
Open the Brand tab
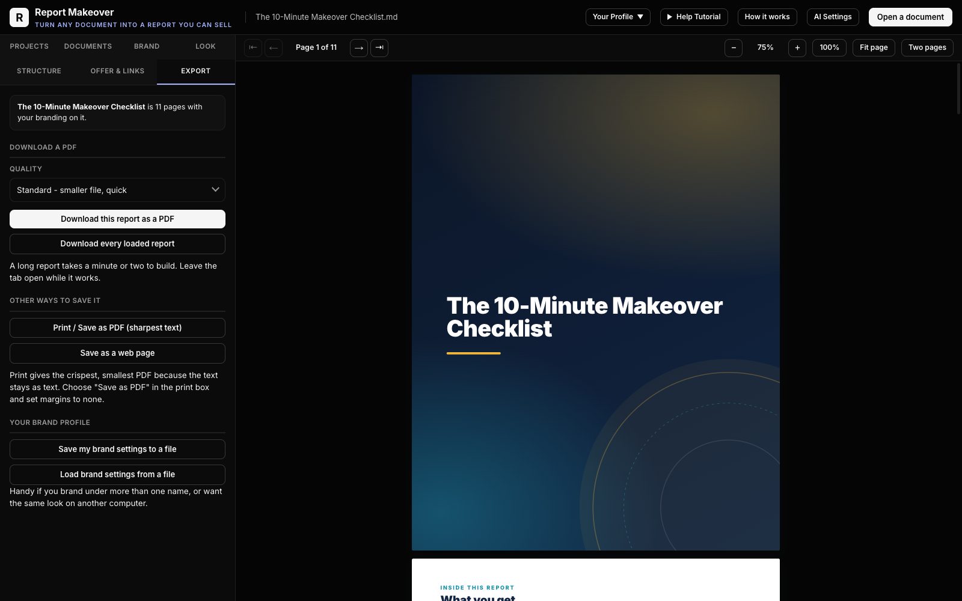pyautogui.click(x=147, y=46)
